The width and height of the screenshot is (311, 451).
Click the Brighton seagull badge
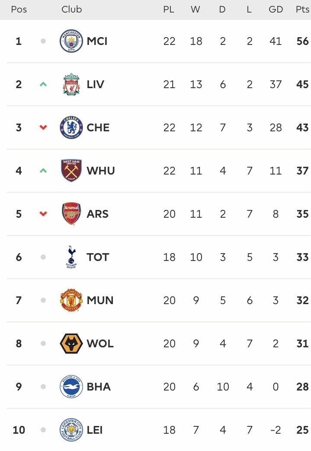click(71, 387)
